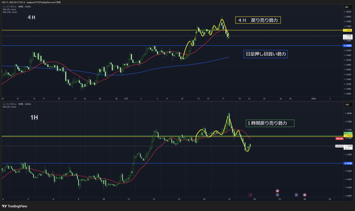The height and width of the screenshot is (211, 355).
Task: Select the green 1.17455 price label on the 1H axis
Action: coord(347,133)
